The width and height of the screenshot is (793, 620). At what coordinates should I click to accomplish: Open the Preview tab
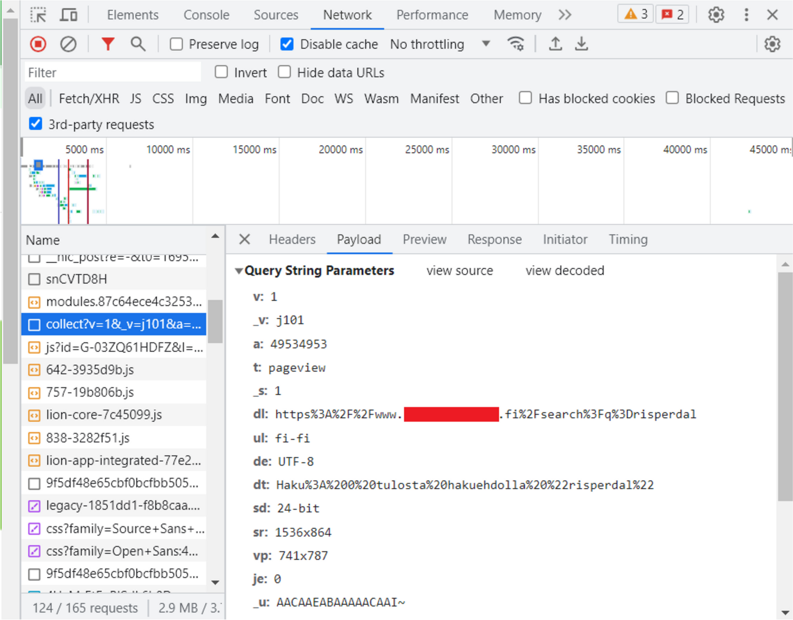pos(425,239)
